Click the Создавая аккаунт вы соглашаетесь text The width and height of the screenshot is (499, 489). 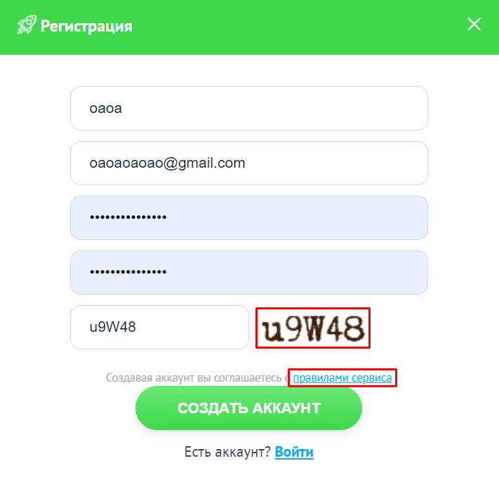coord(194,378)
